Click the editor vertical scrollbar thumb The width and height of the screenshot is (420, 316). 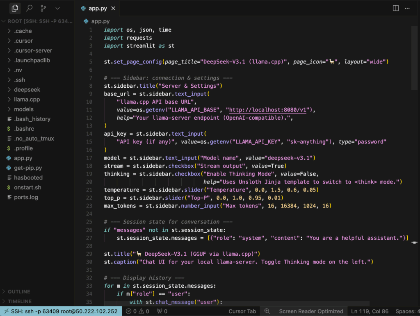[414, 58]
